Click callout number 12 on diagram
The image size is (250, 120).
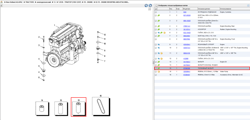[x=105, y=34]
